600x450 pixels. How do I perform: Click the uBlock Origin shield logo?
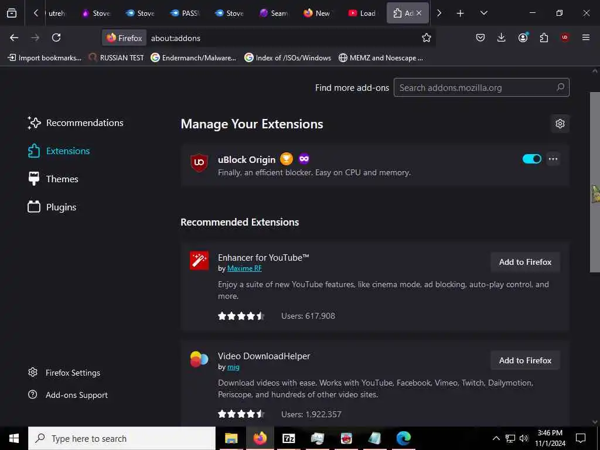199,163
